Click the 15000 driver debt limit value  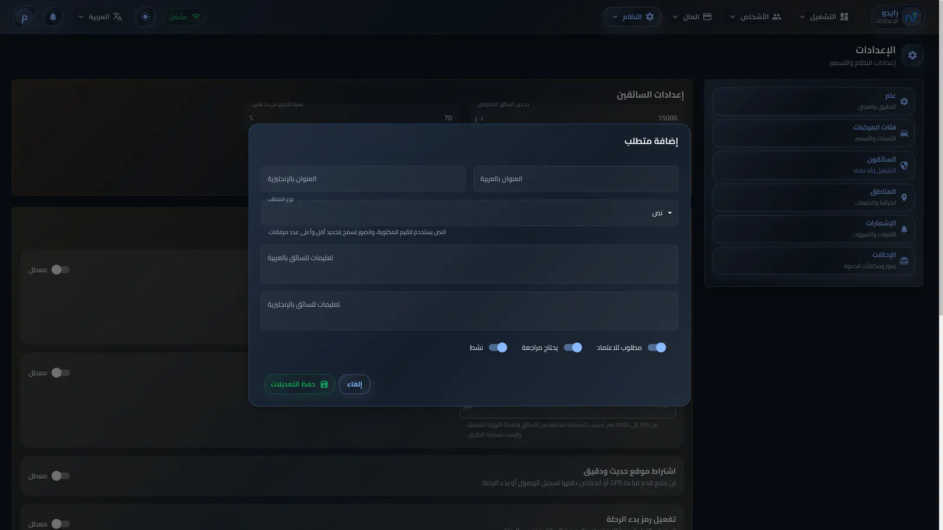pyautogui.click(x=668, y=118)
